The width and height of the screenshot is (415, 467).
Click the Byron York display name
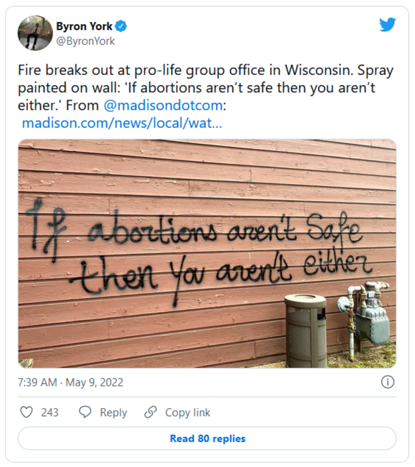coord(84,27)
